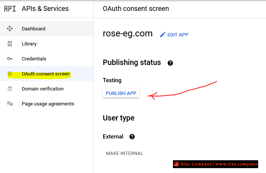The image size is (266, 173).
Task: Open help tooltip next to External
Action: pos(132,137)
